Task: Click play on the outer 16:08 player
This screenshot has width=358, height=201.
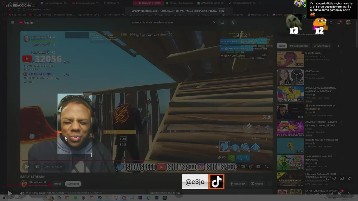Action: tap(10, 193)
